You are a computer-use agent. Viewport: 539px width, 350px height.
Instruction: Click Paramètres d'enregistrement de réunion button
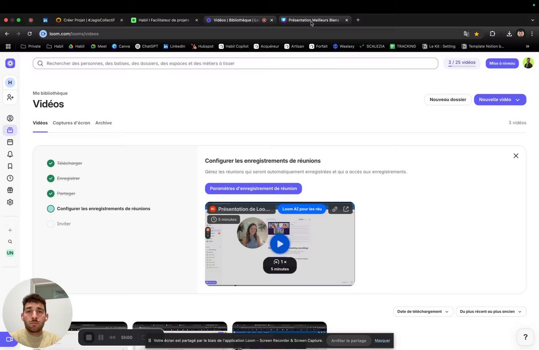[x=253, y=188]
